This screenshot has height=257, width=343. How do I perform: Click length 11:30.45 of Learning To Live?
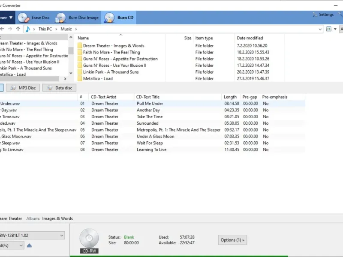(232, 149)
